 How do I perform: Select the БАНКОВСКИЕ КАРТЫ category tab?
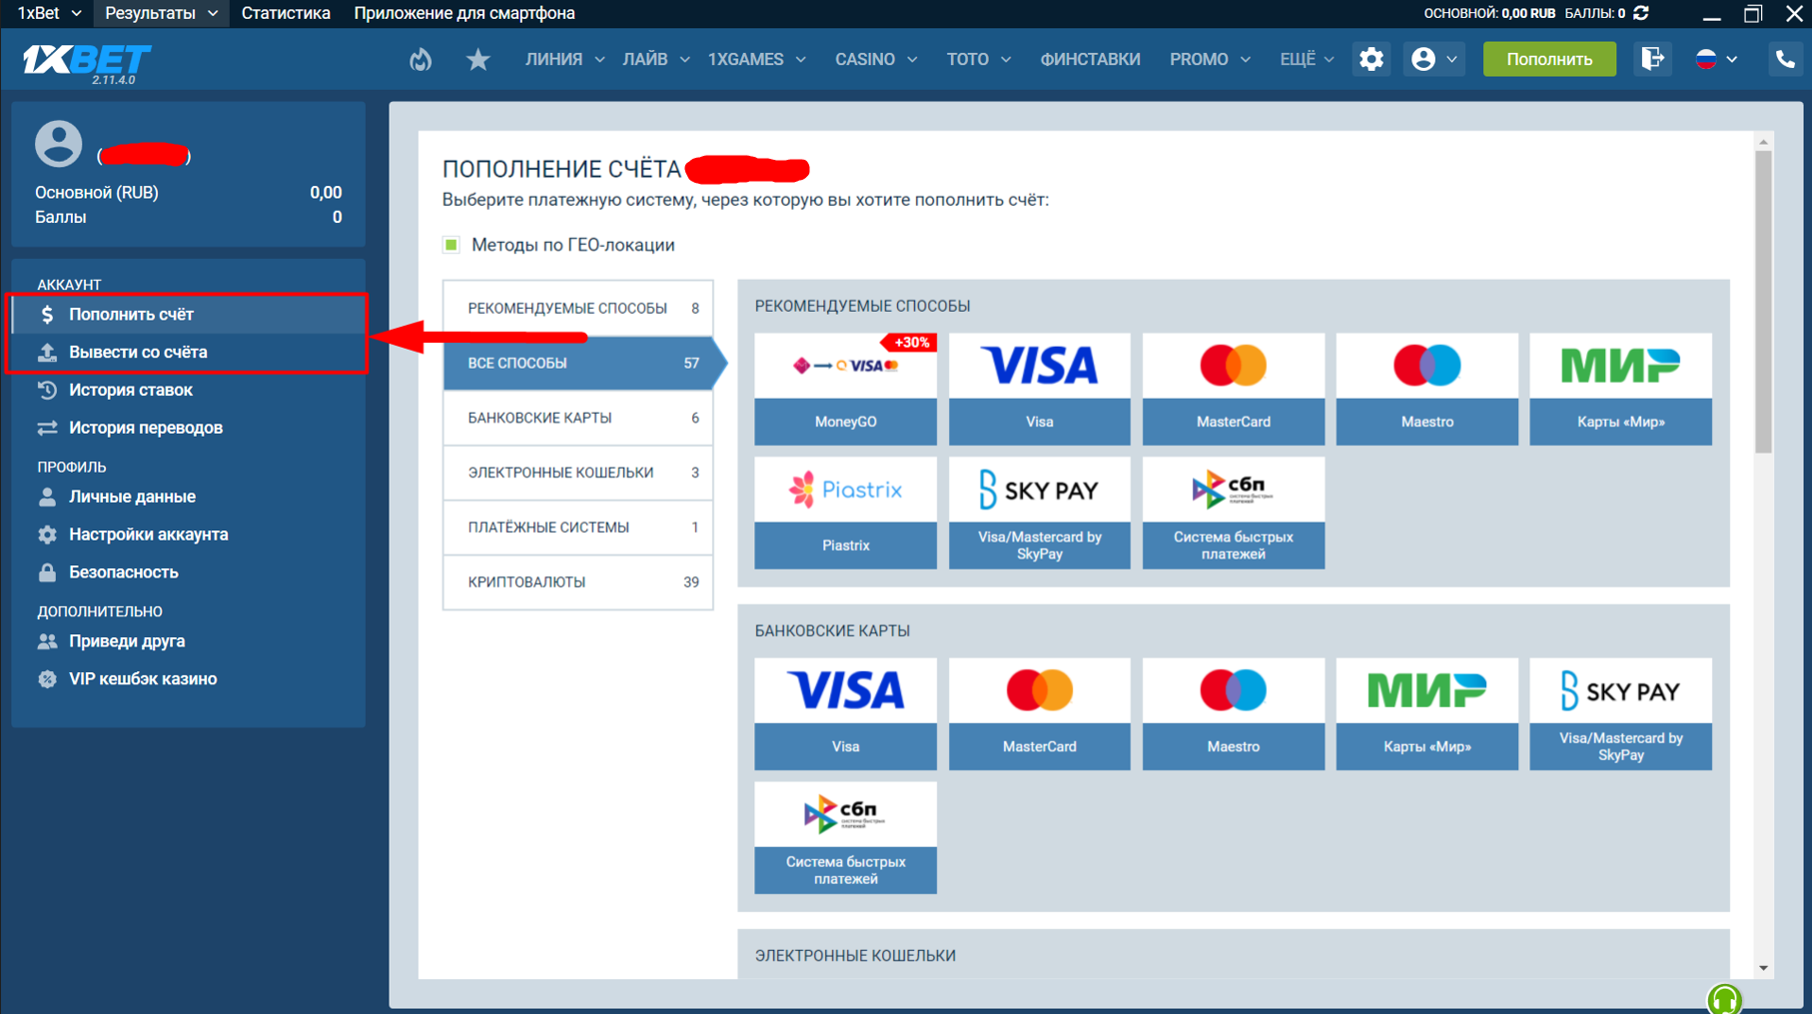pos(577,418)
